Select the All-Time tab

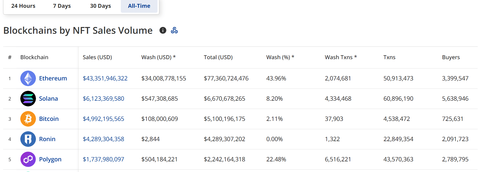coord(139,6)
